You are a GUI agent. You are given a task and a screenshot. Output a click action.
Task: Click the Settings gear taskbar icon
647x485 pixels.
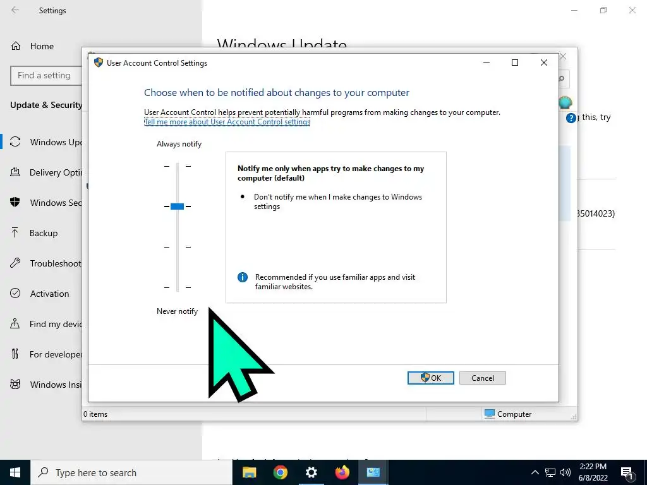click(311, 472)
